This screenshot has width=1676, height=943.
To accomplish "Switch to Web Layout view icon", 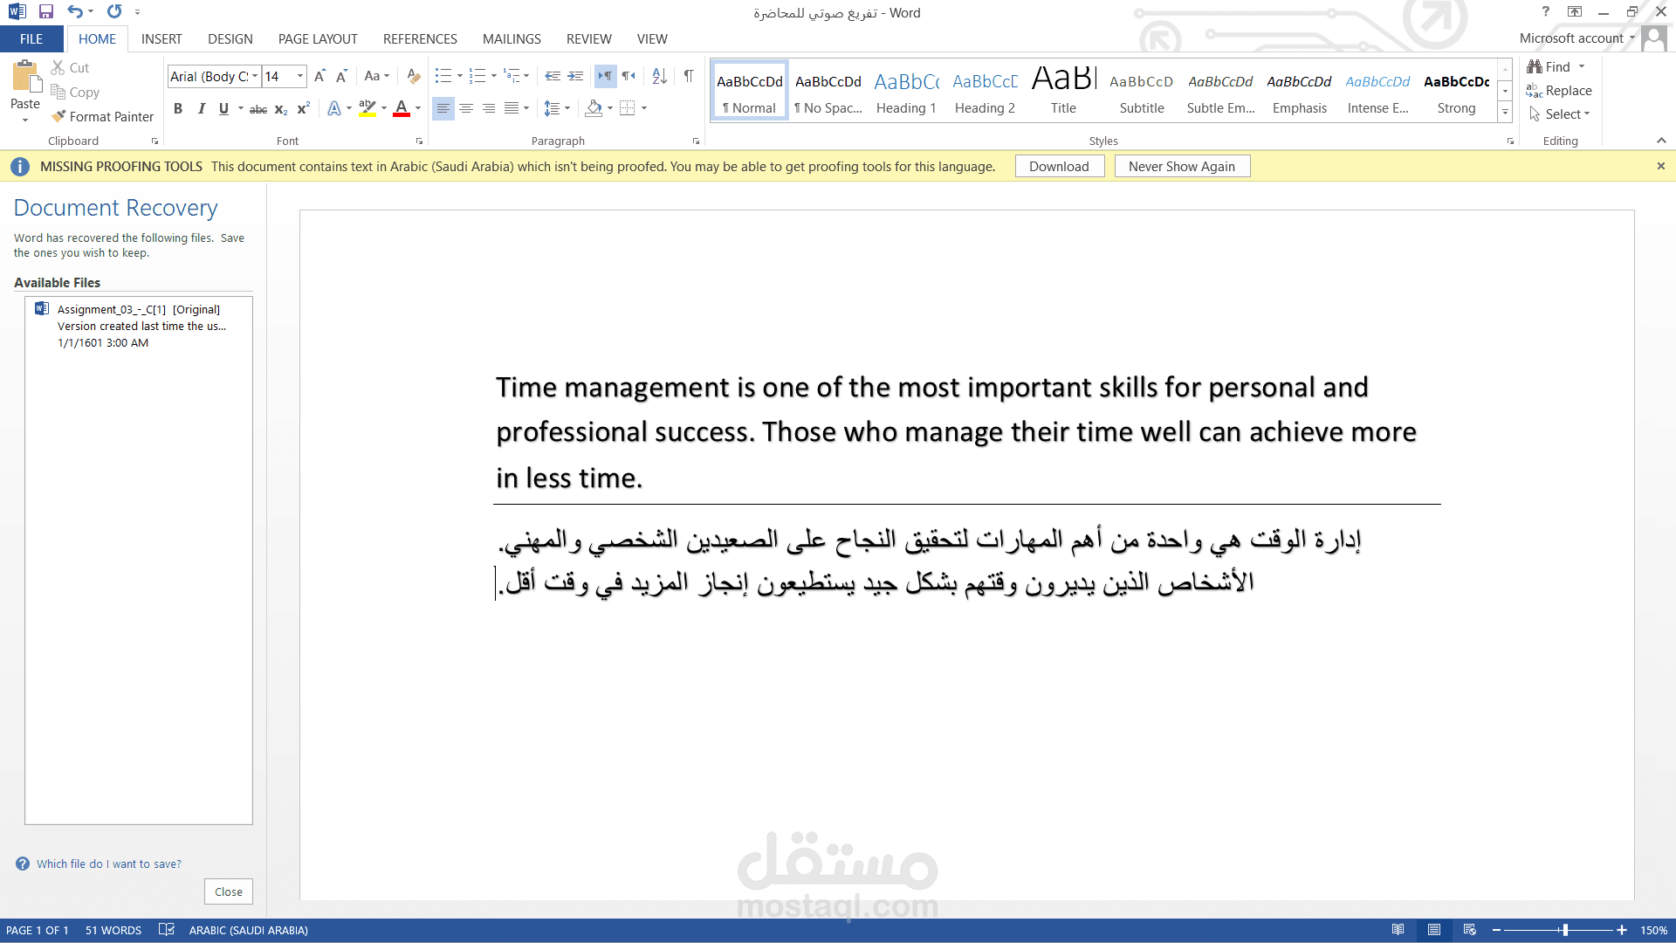I will pos(1470,930).
